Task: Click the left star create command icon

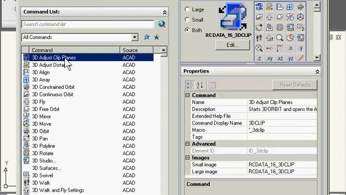Action: click(x=147, y=37)
